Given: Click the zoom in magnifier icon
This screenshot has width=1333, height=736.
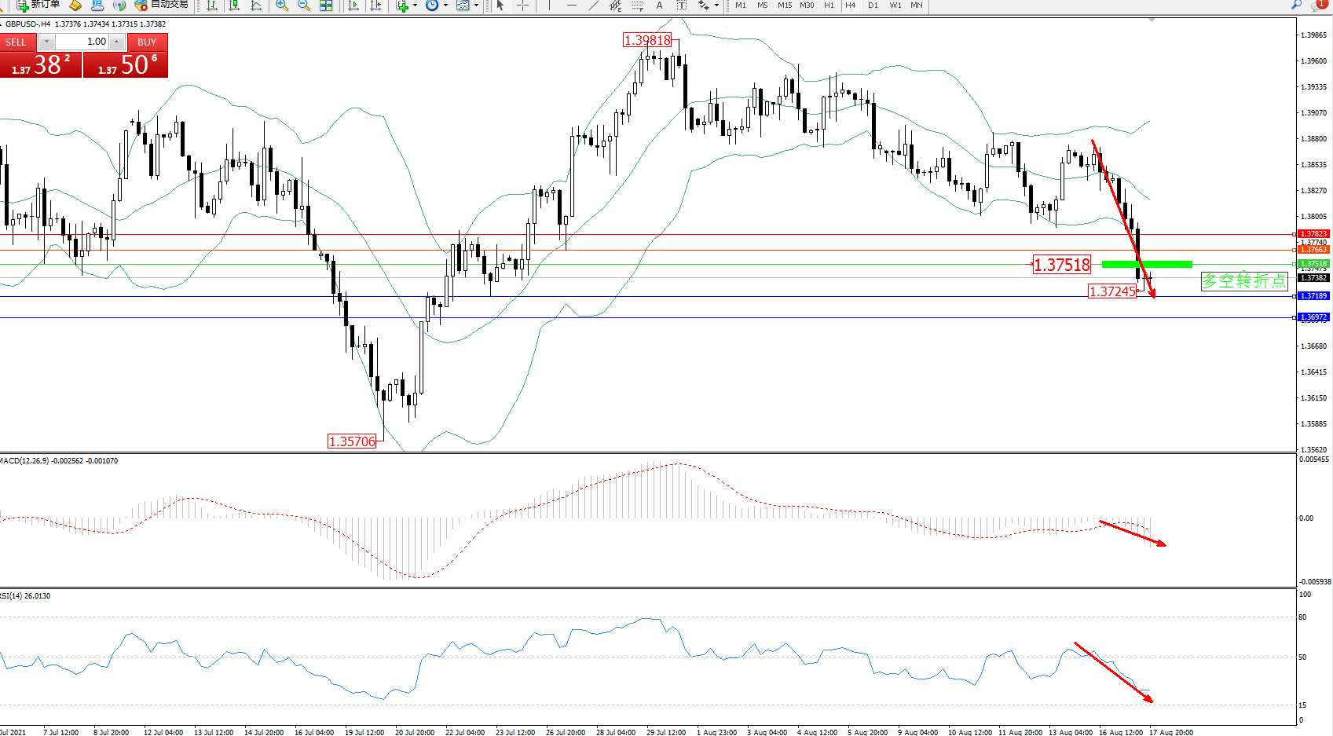Looking at the screenshot, I should pos(282,5).
